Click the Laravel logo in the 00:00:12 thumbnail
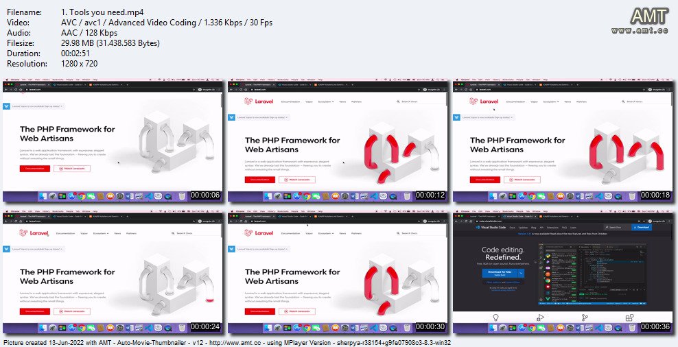Image resolution: width=678 pixels, height=347 pixels. [x=259, y=101]
